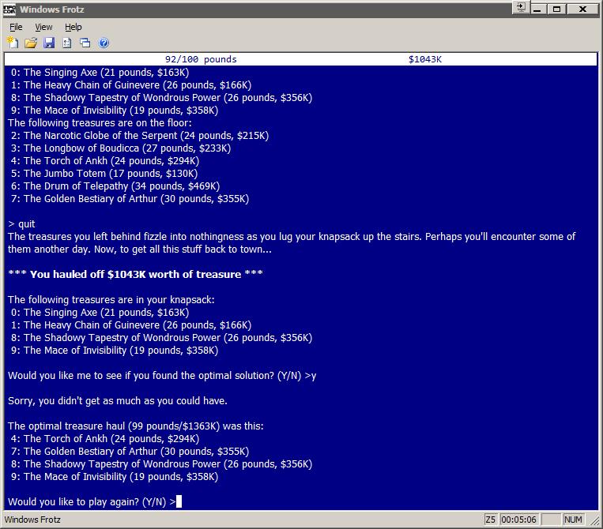The image size is (603, 529).
Task: Click the 'found the optimal solution? (Y/N)' line
Action: pyautogui.click(x=162, y=375)
